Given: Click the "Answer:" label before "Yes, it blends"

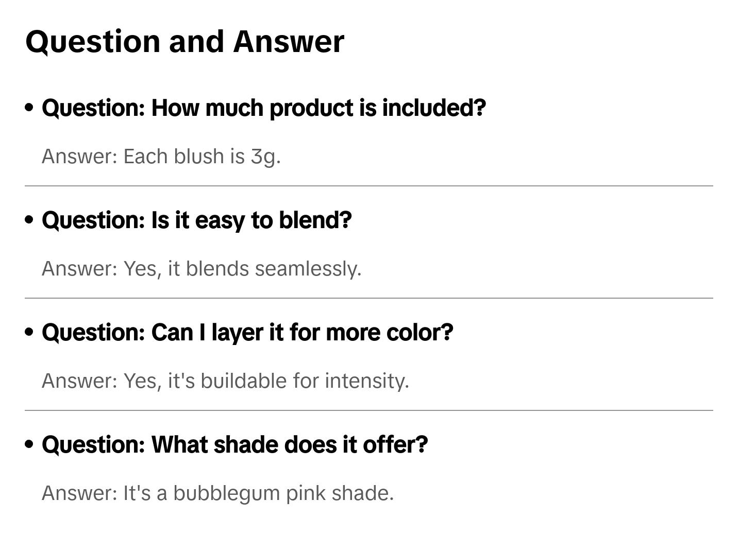Looking at the screenshot, I should (80, 269).
